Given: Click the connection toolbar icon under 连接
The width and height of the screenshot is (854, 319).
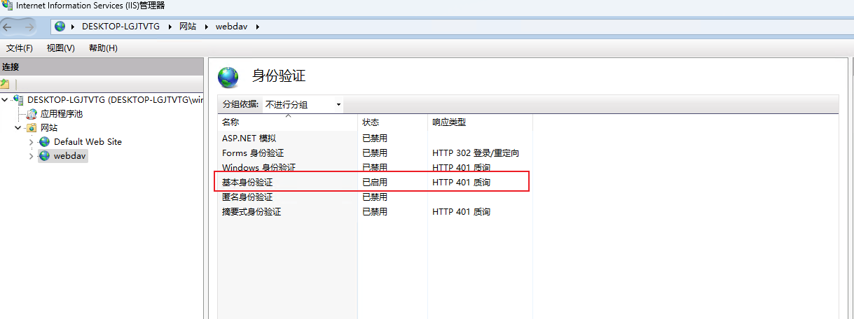Looking at the screenshot, I should [x=5, y=84].
